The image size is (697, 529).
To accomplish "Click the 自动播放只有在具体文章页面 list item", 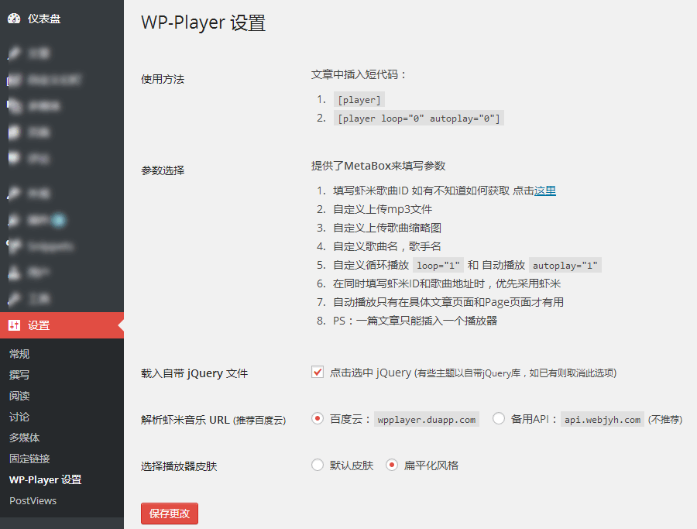I will [x=448, y=302].
